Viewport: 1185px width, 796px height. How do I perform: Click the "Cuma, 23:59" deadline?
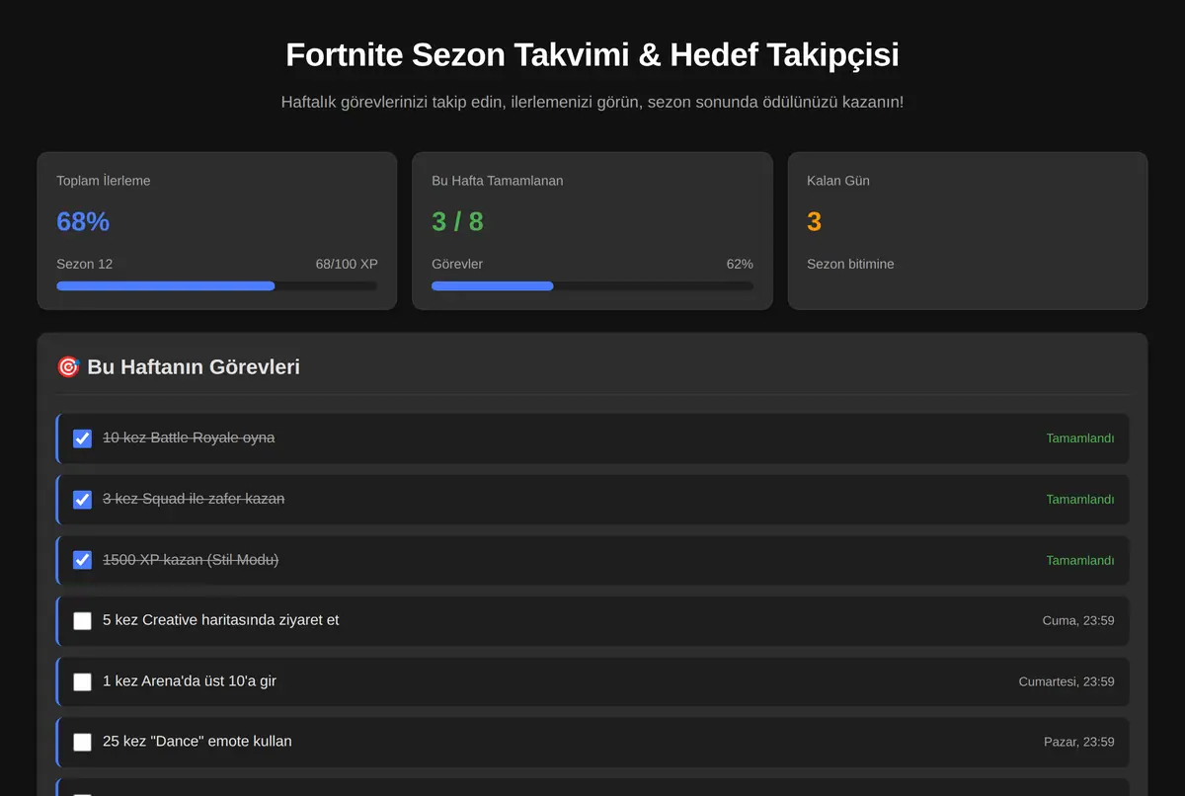pyautogui.click(x=1078, y=621)
